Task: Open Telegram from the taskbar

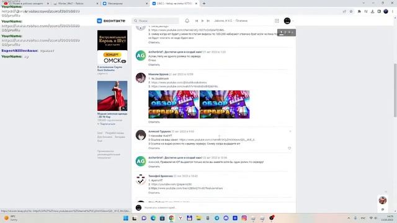Action: click(x=216, y=218)
